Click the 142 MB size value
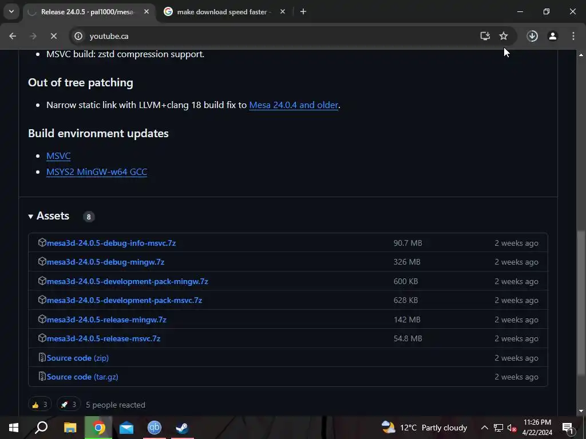This screenshot has width=586, height=439. coord(407,320)
